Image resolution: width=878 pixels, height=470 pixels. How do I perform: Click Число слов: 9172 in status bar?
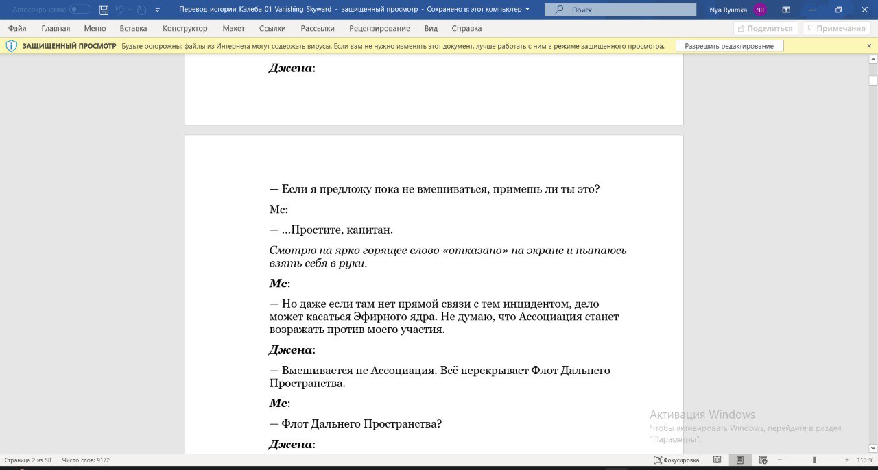pyautogui.click(x=86, y=460)
